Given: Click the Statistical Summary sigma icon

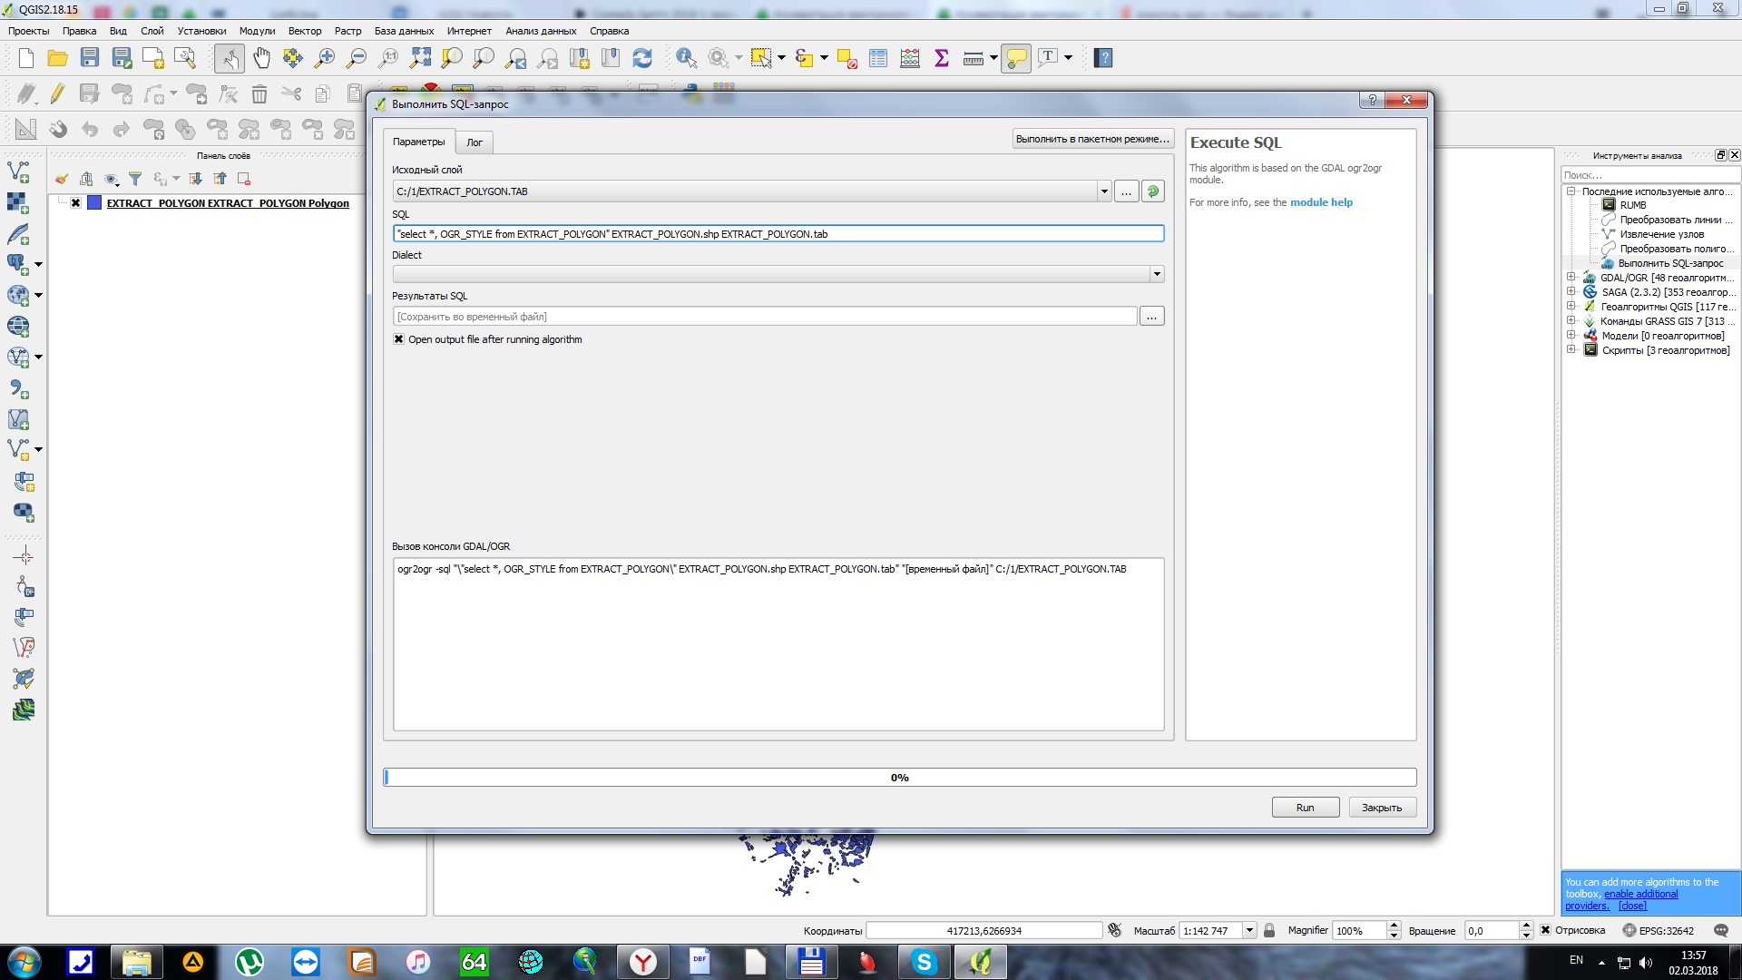Looking at the screenshot, I should coord(941,58).
